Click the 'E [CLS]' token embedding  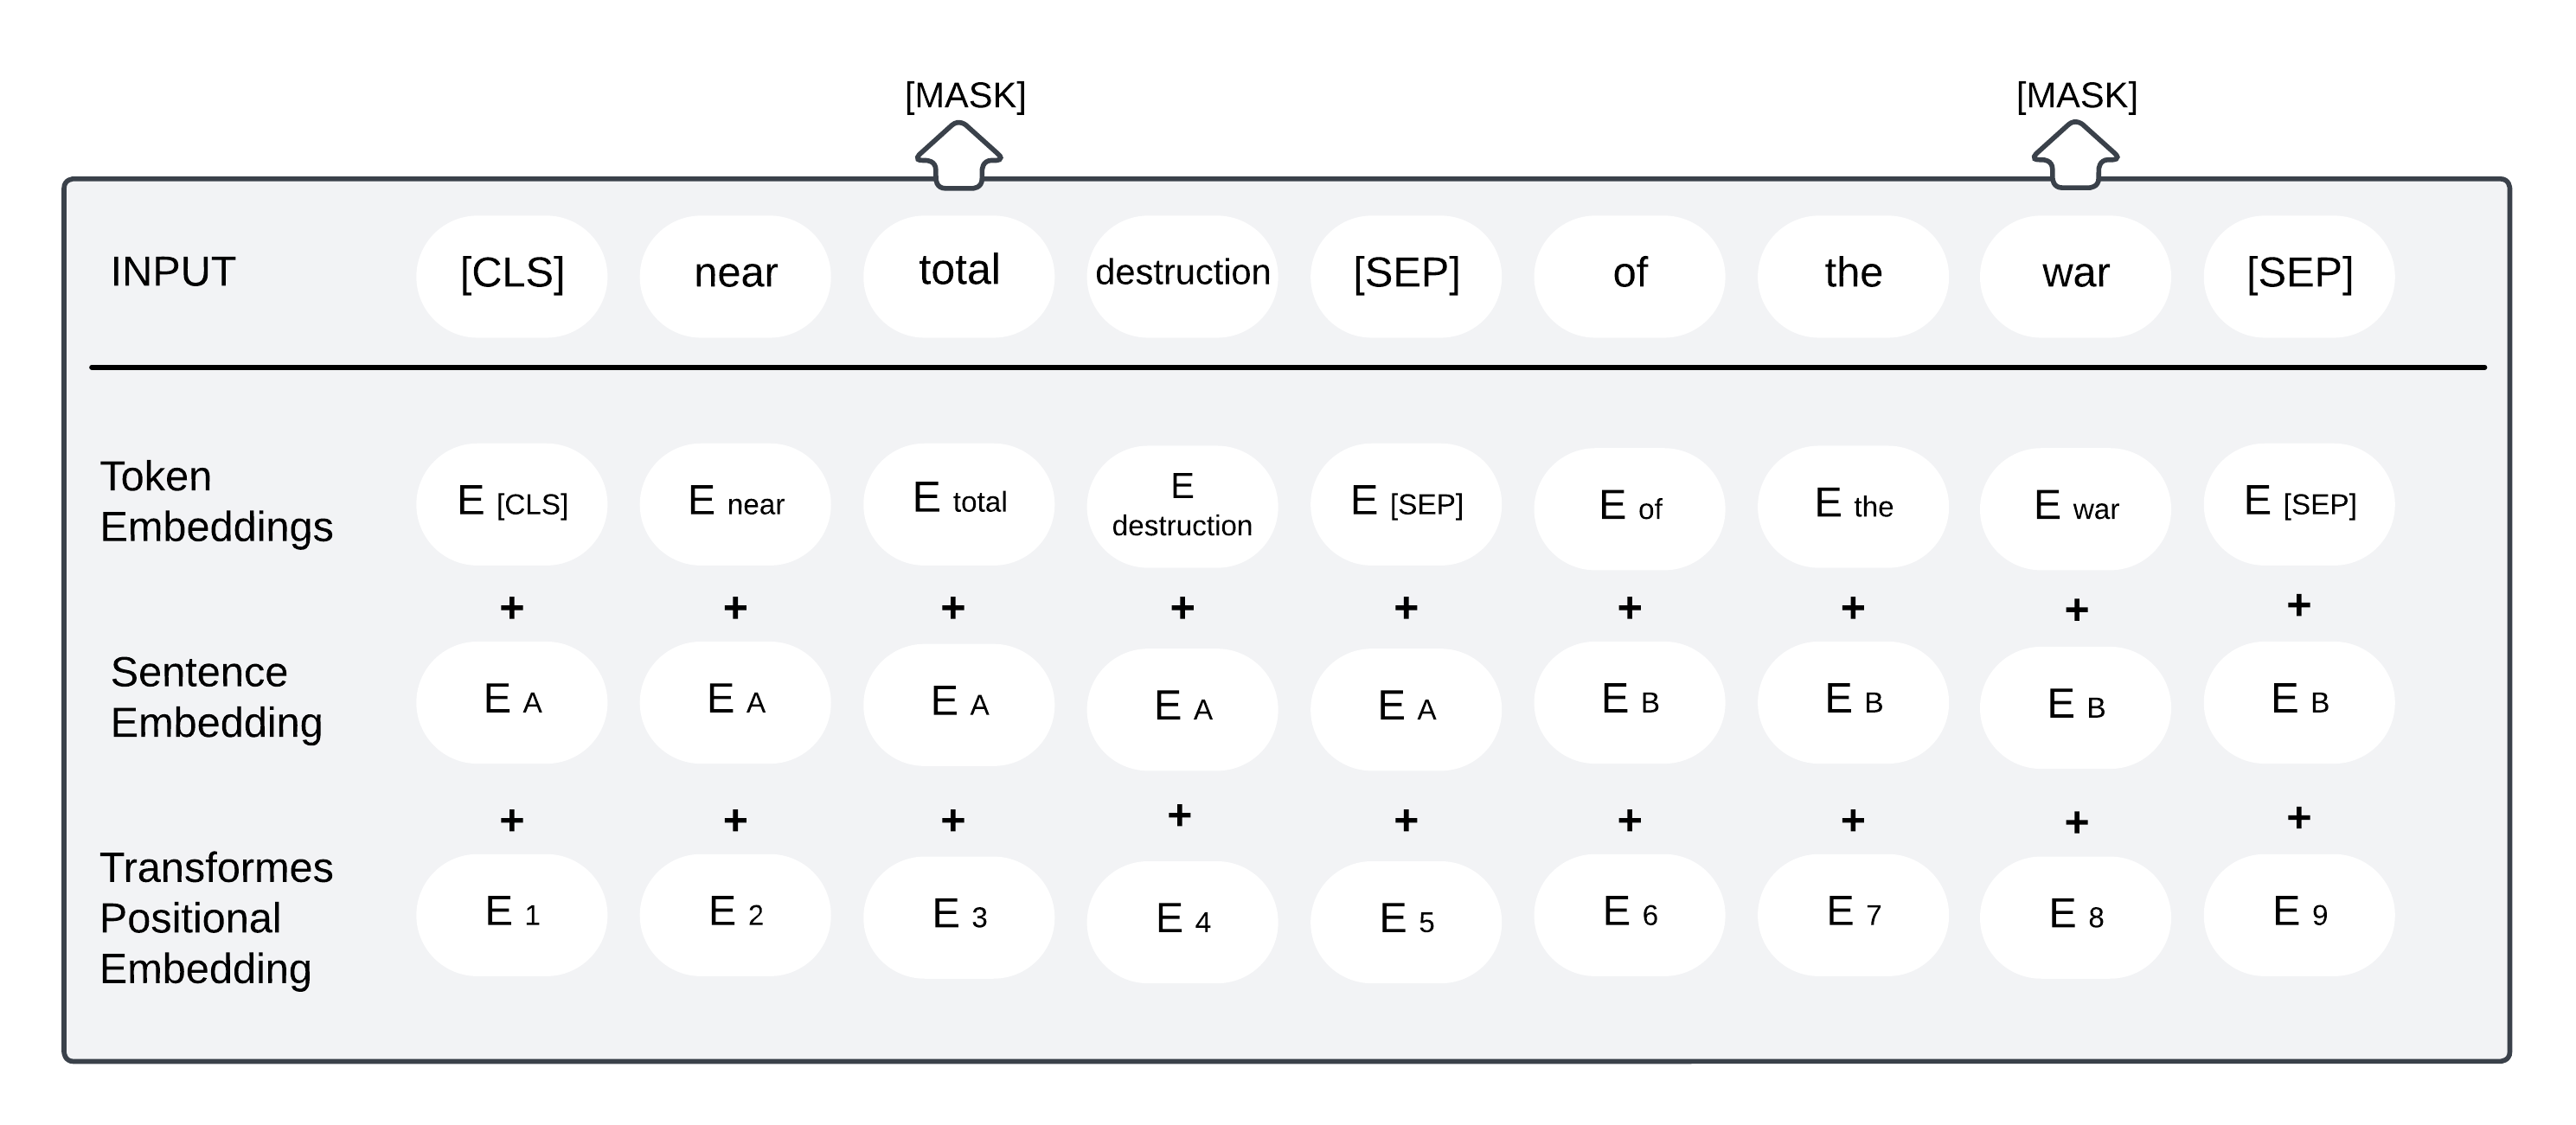pyautogui.click(x=512, y=504)
